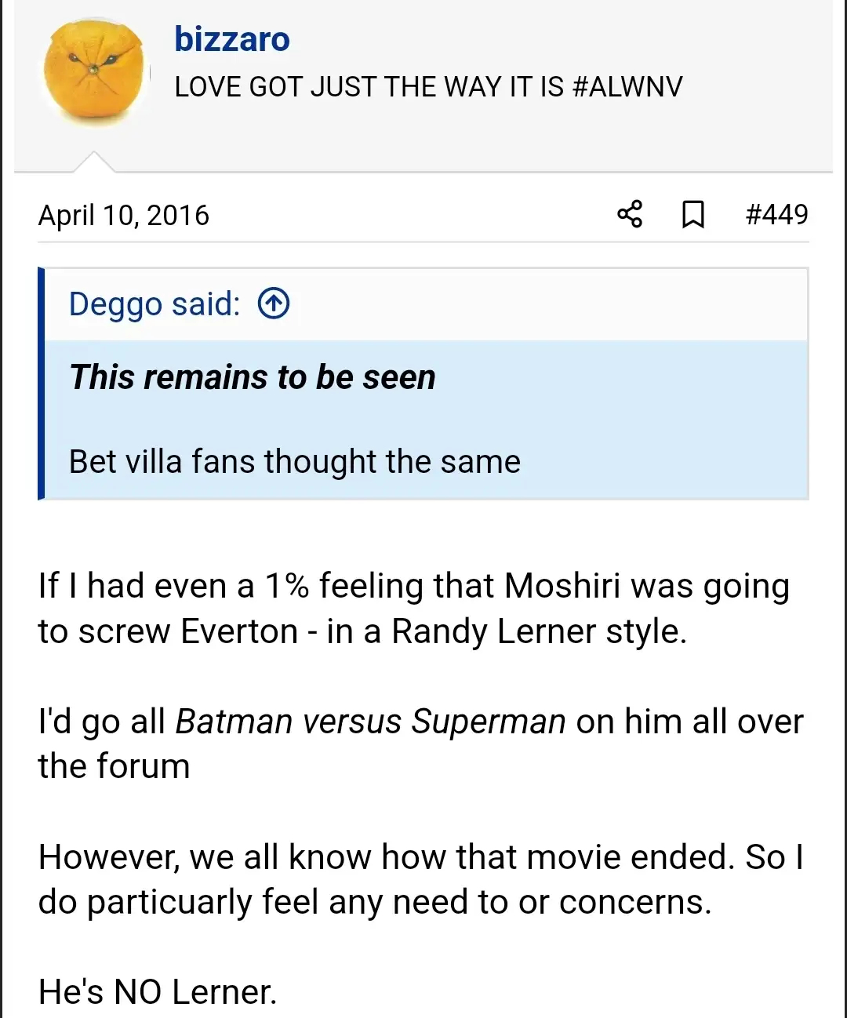
Task: Select the quoted text Bet villa fans thought the same
Action: (x=295, y=461)
